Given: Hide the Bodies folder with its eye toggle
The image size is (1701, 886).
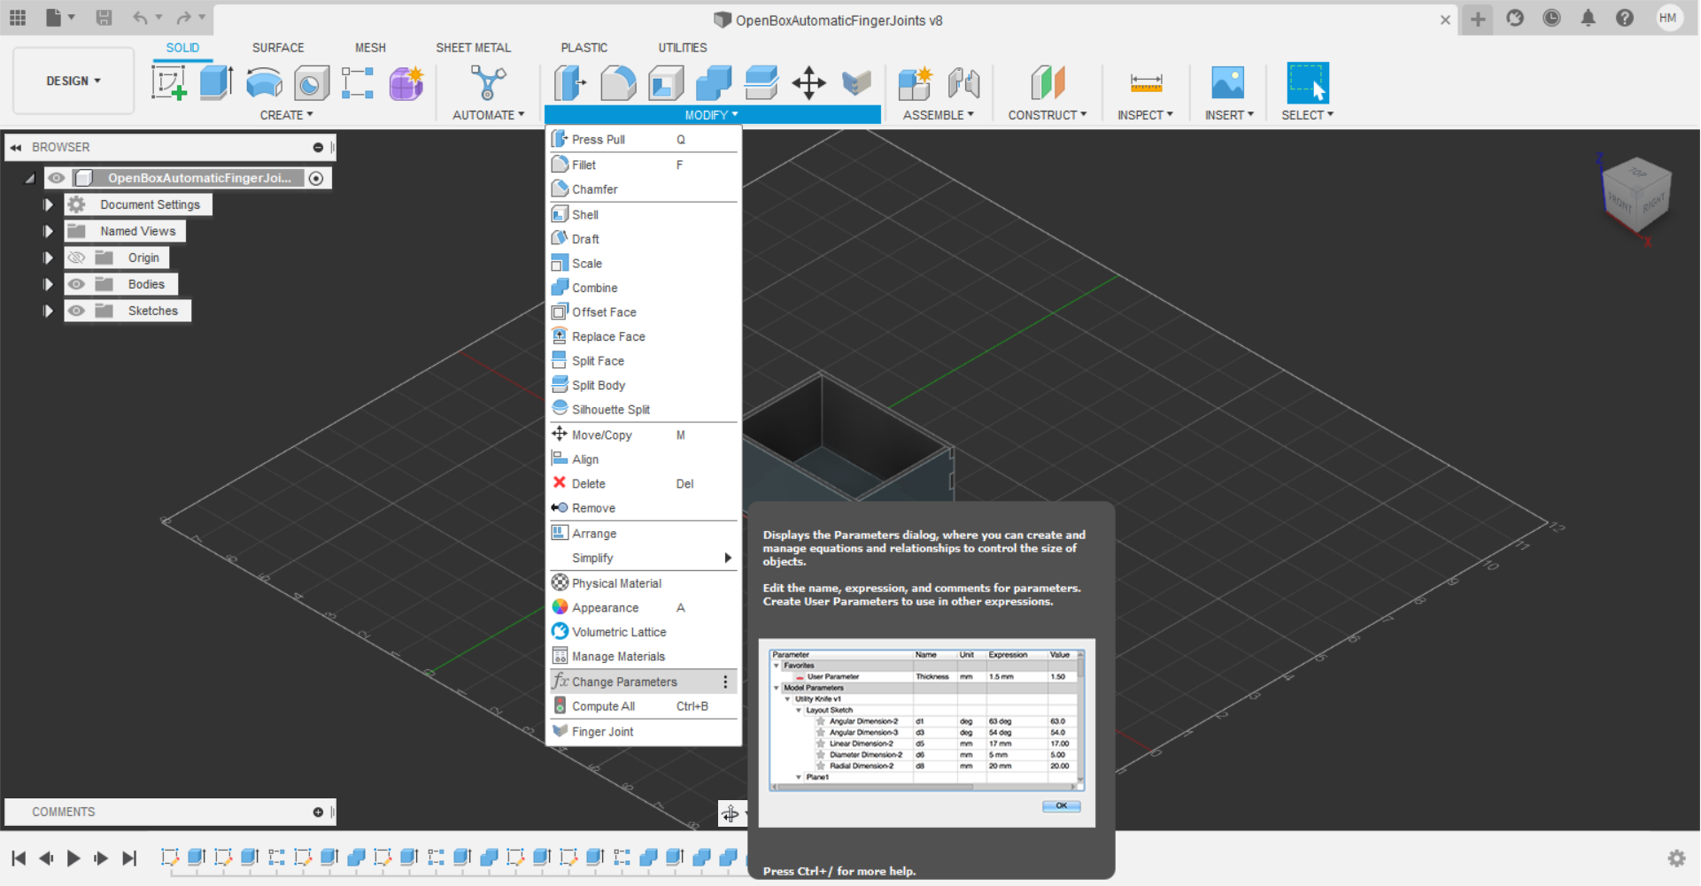Looking at the screenshot, I should [77, 284].
